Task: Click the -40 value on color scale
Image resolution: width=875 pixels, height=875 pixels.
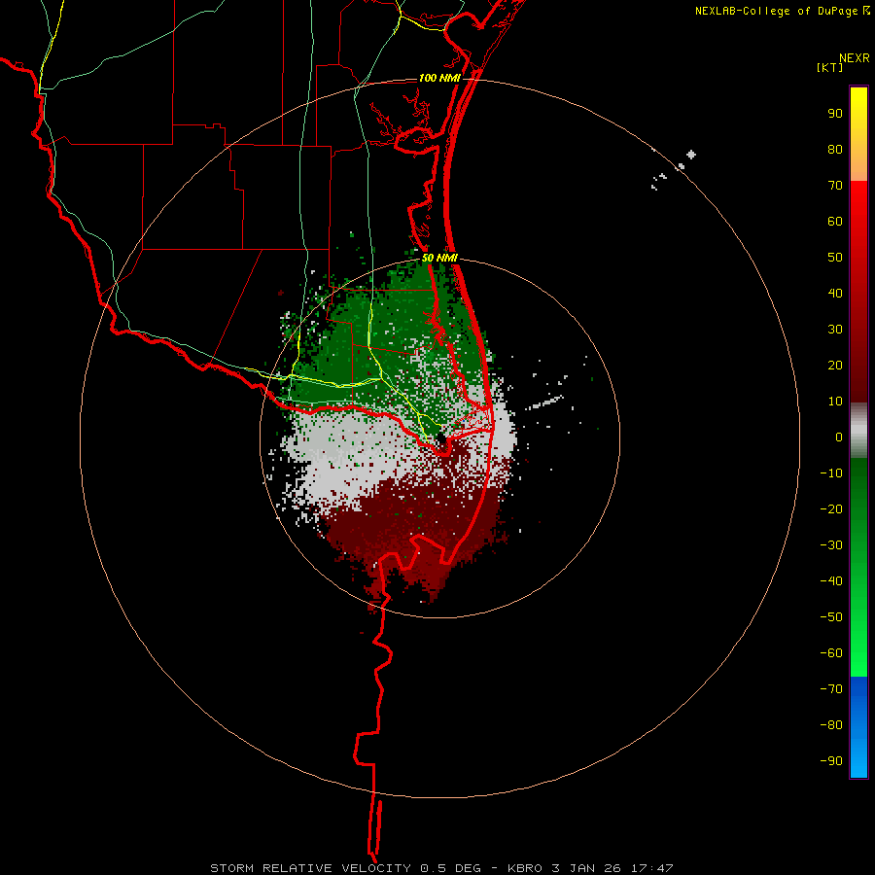Action: point(831,581)
